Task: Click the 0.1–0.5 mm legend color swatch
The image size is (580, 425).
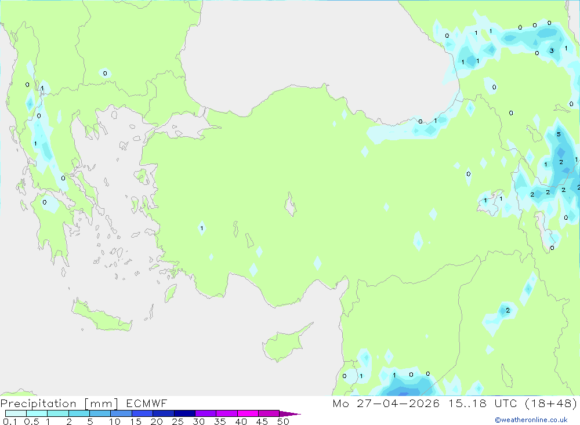Action: click(x=16, y=413)
